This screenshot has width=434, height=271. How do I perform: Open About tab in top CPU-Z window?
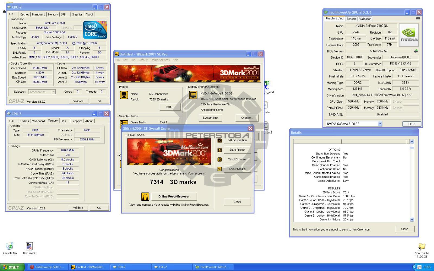89,15
